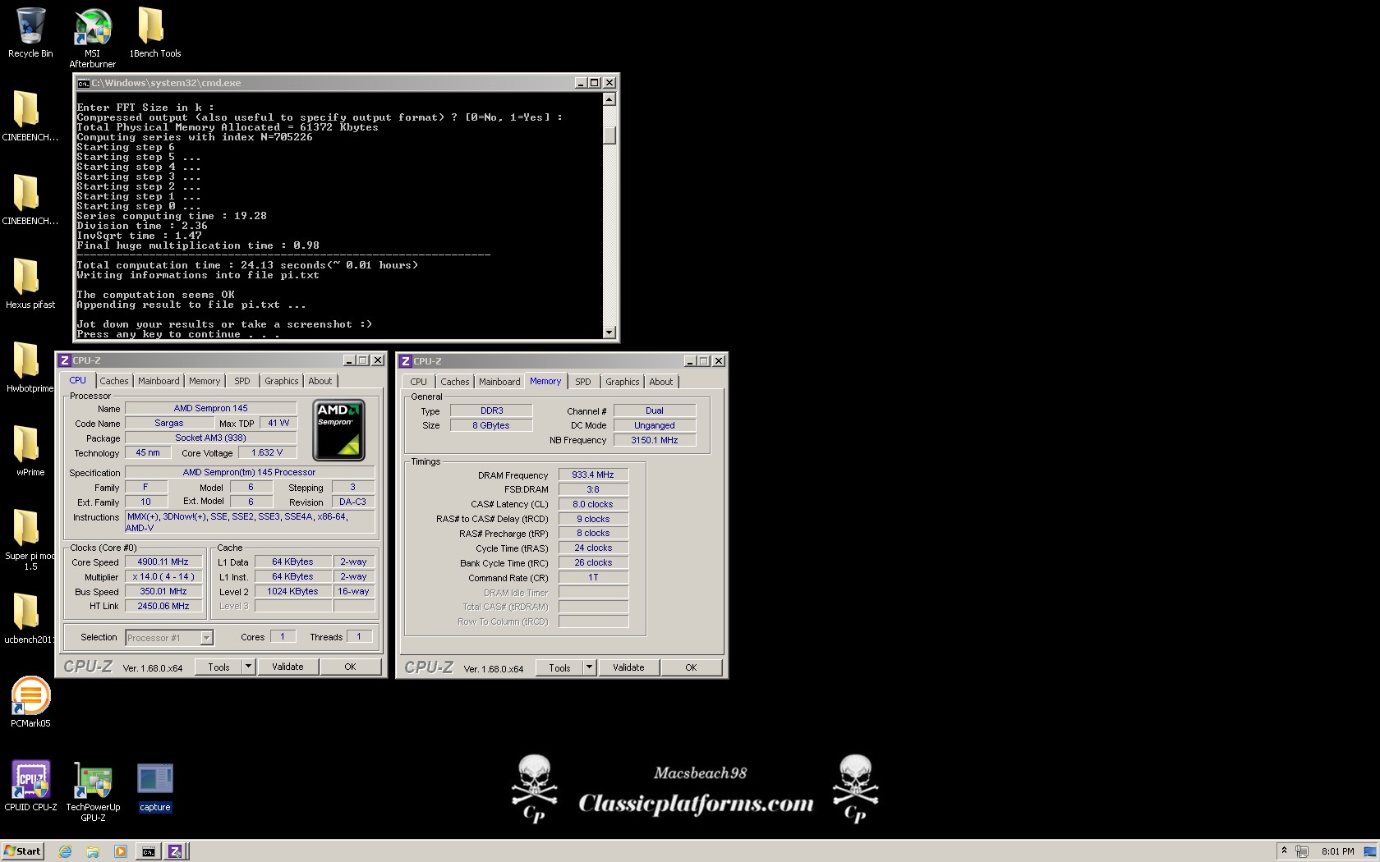Screen dimensions: 1380x862
Task: Click Z icon in left CPU-Z title bar
Action: click(65, 360)
